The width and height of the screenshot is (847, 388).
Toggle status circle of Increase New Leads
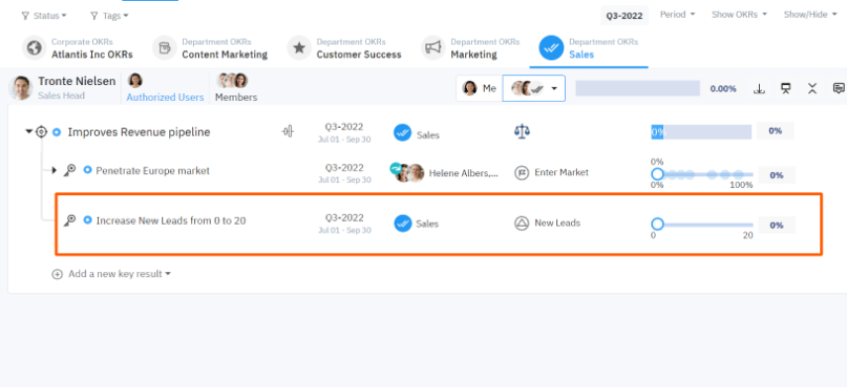click(x=87, y=220)
